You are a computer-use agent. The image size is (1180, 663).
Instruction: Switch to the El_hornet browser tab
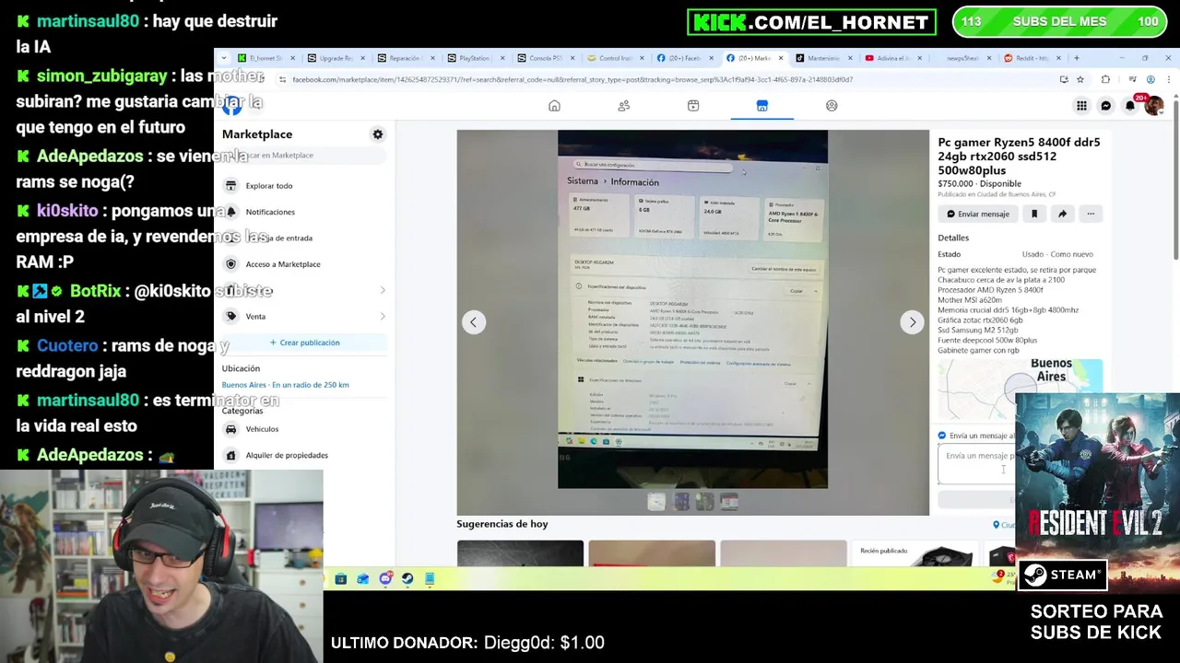(265, 58)
